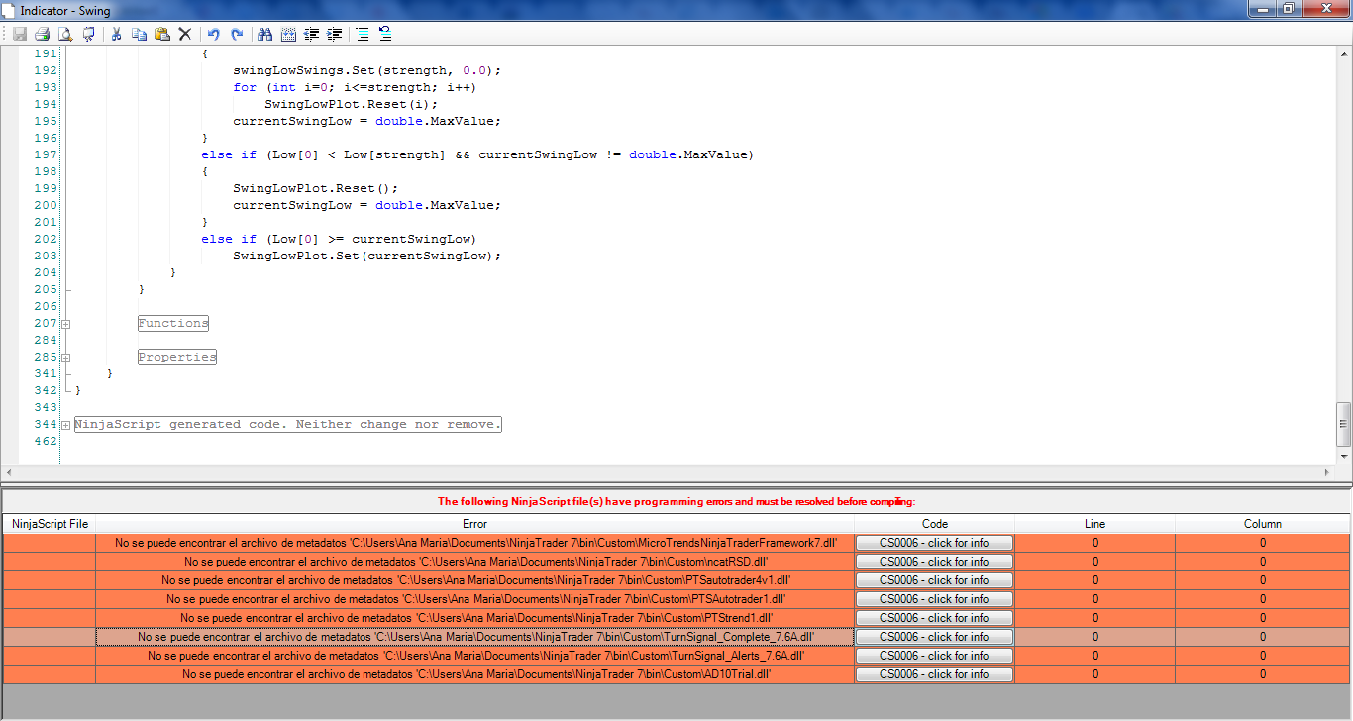This screenshot has width=1353, height=721.
Task: Select the PTSAutotrader1.dll error message
Action: coord(475,599)
